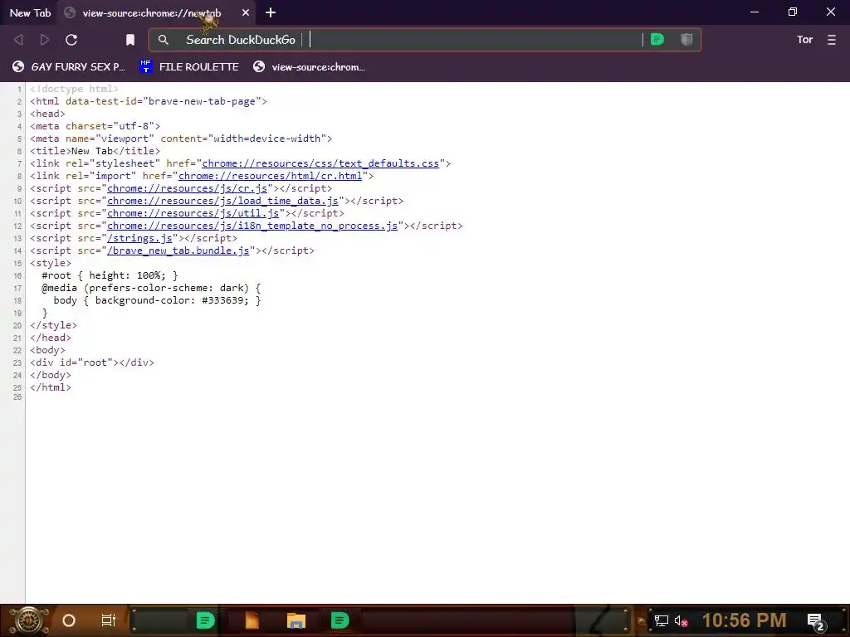Open the util.js script link

tap(193, 213)
